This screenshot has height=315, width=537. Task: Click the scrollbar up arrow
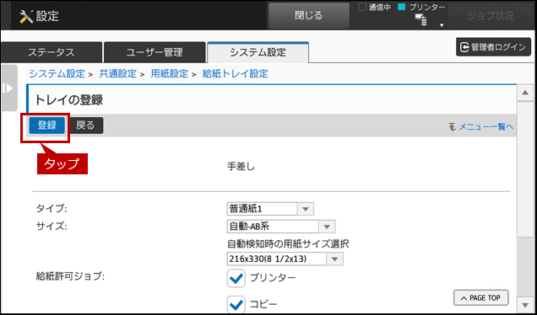524,93
